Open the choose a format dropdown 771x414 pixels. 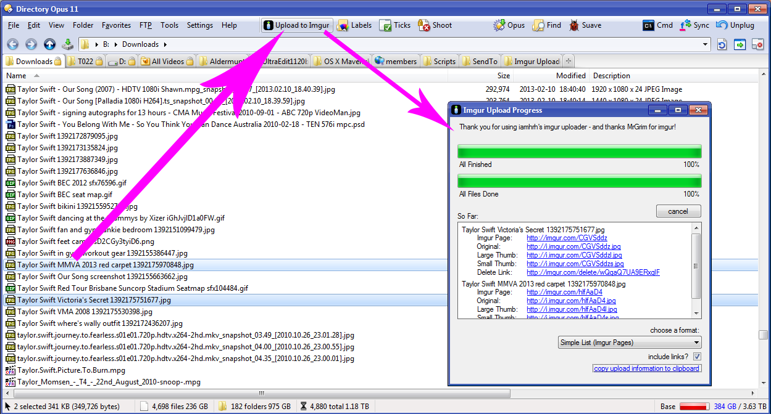[630, 343]
